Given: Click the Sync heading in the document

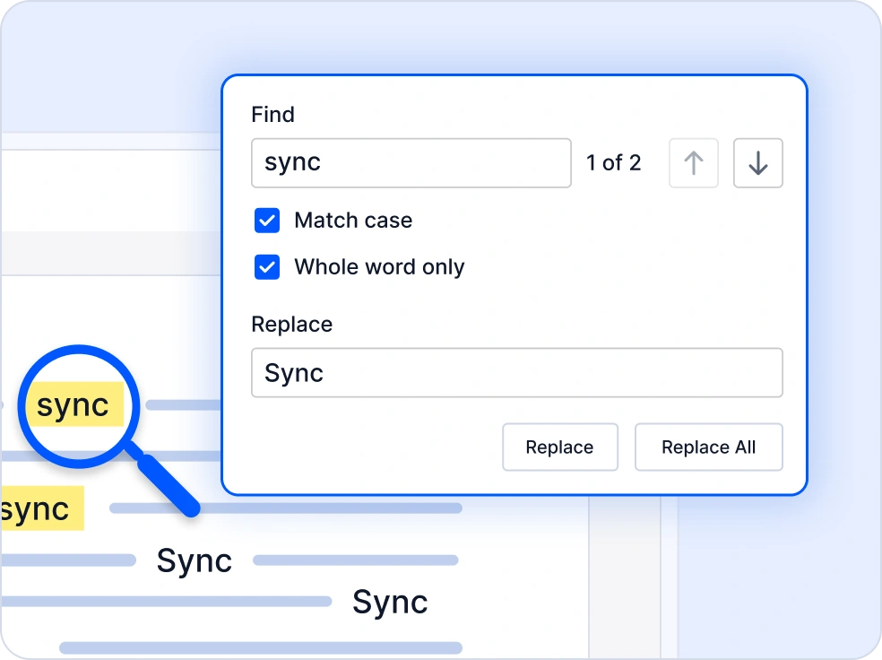Looking at the screenshot, I should [x=194, y=560].
